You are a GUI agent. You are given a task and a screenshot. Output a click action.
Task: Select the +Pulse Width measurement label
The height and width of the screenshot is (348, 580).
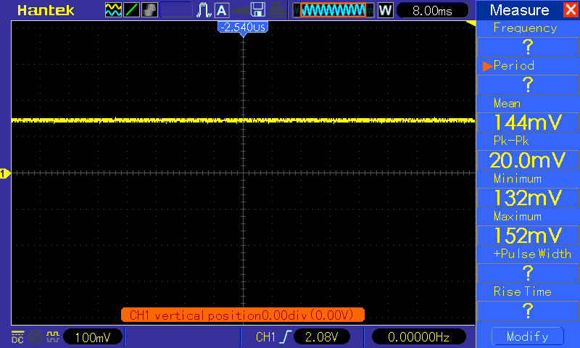[x=532, y=254]
